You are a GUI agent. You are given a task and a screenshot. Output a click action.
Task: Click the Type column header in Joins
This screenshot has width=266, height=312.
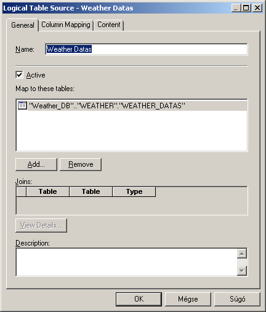pyautogui.click(x=134, y=191)
